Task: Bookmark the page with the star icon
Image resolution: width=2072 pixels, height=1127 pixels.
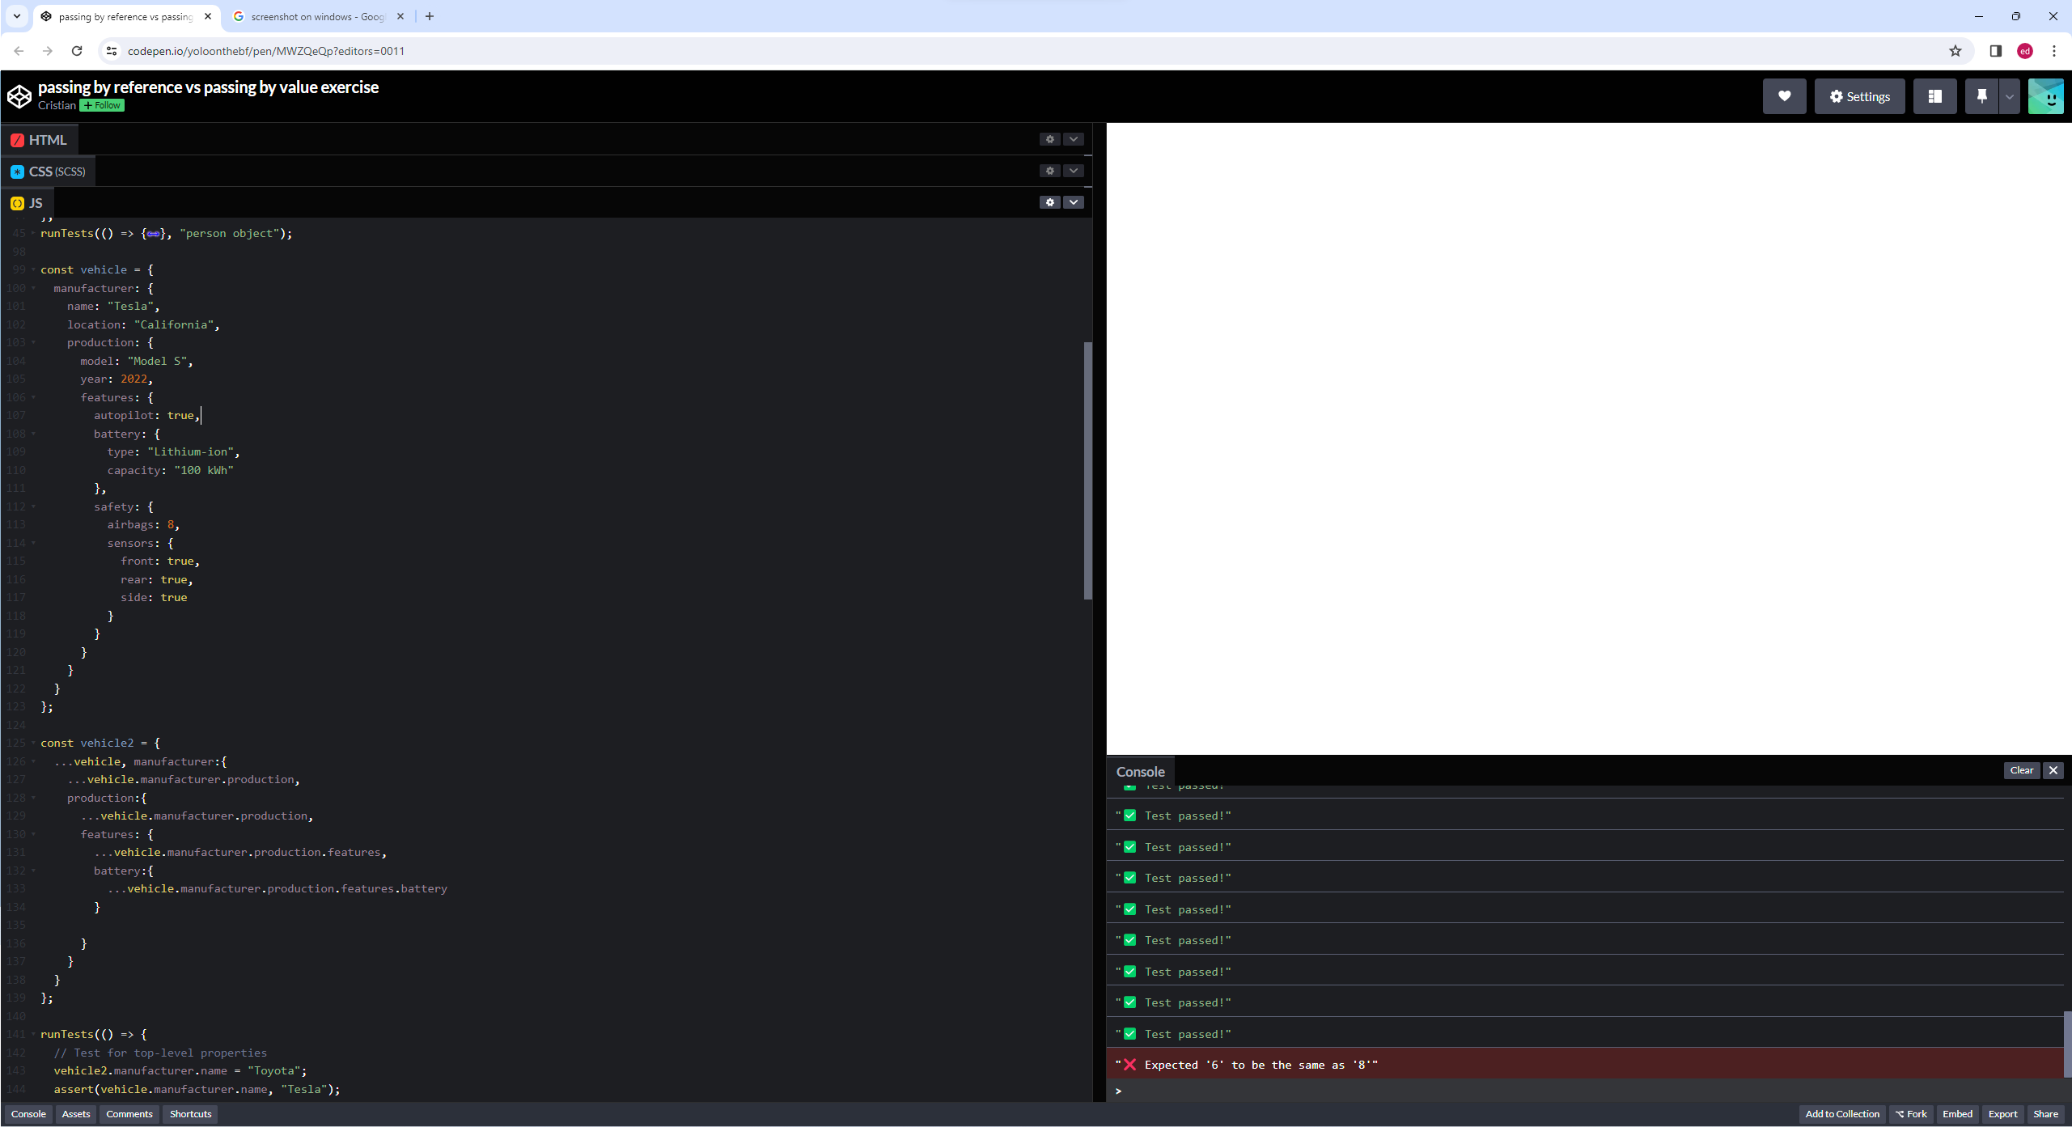Action: tap(1955, 50)
